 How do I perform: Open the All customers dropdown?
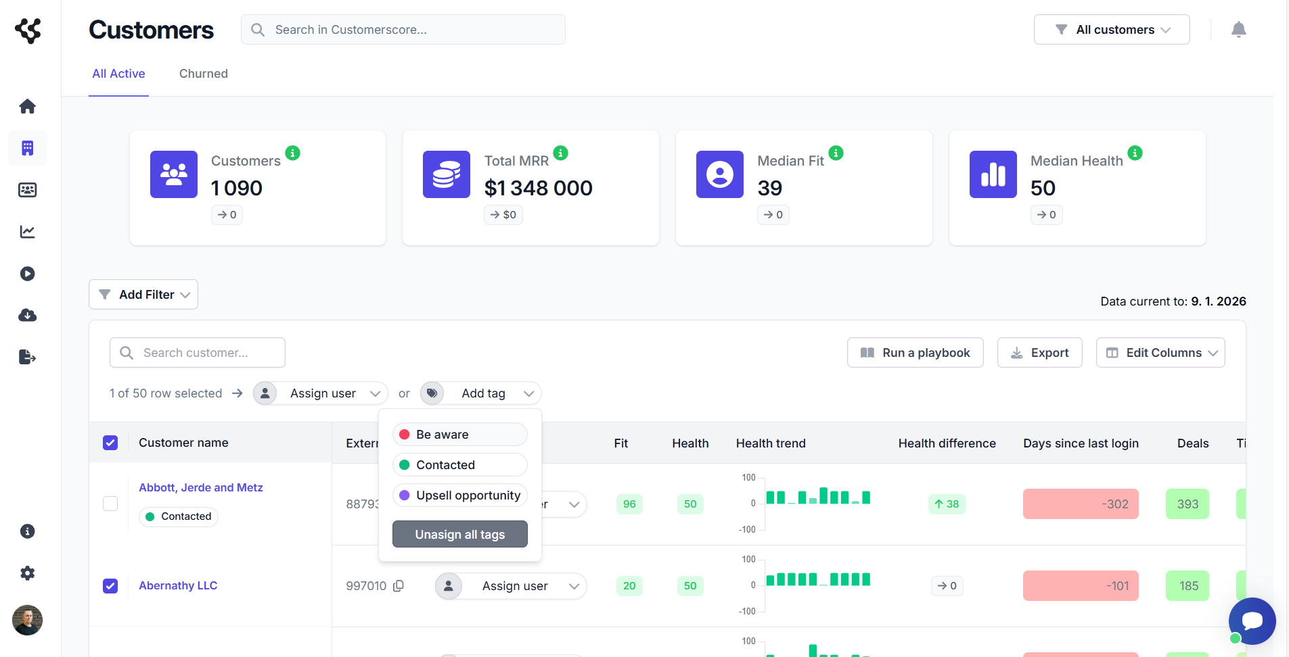pyautogui.click(x=1112, y=30)
